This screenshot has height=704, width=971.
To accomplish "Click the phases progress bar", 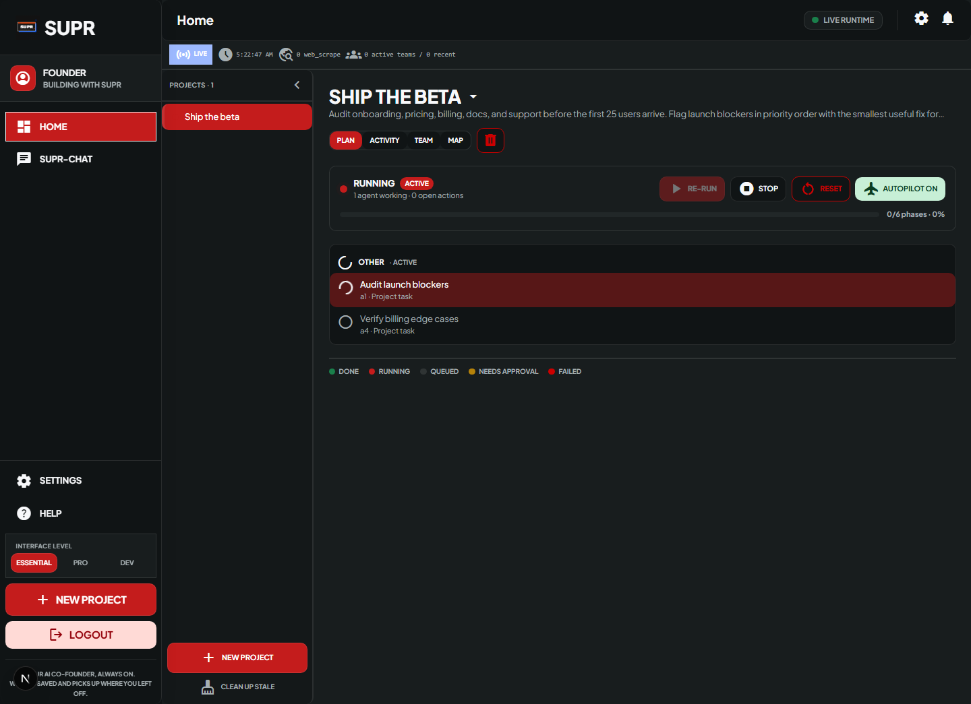I will click(610, 214).
